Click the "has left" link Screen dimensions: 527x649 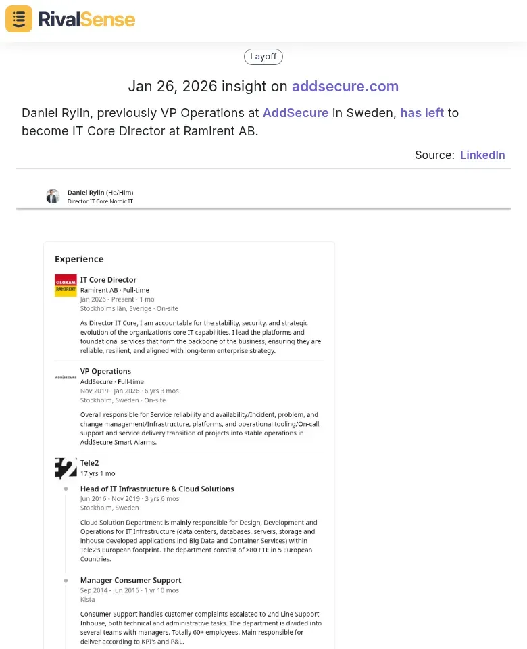coord(422,113)
